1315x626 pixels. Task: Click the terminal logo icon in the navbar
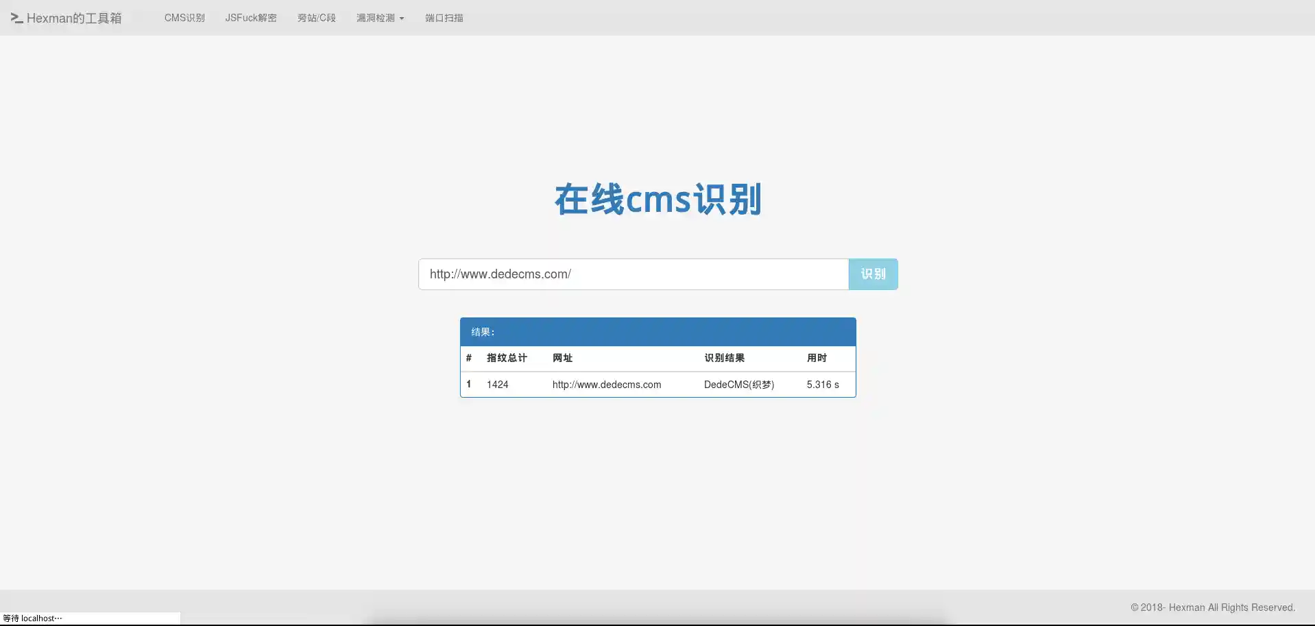pyautogui.click(x=15, y=18)
